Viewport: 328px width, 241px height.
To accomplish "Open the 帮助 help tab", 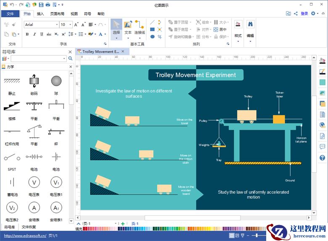I will click(x=101, y=14).
